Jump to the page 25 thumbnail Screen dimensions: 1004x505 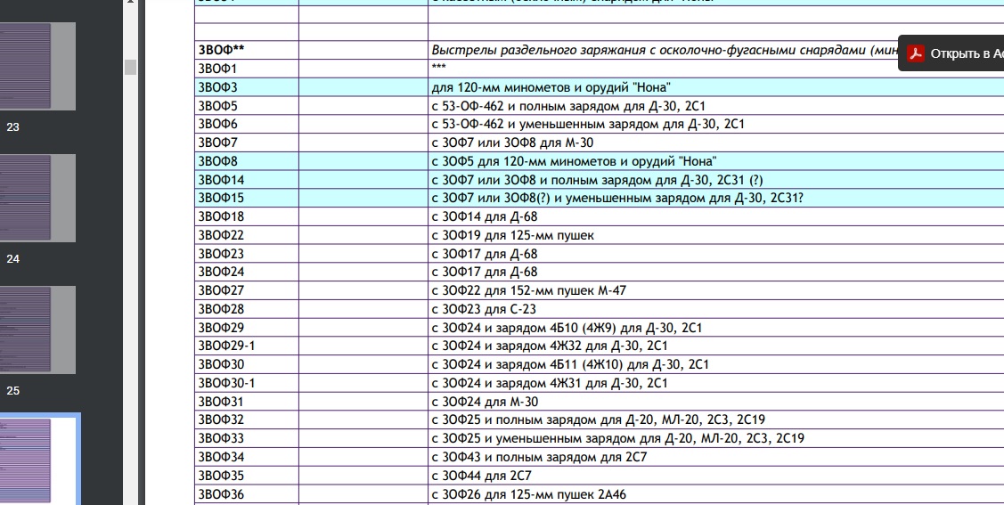37,330
